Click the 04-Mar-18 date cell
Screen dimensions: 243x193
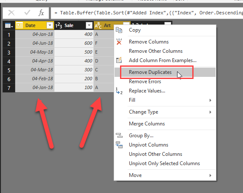[x=35, y=70]
